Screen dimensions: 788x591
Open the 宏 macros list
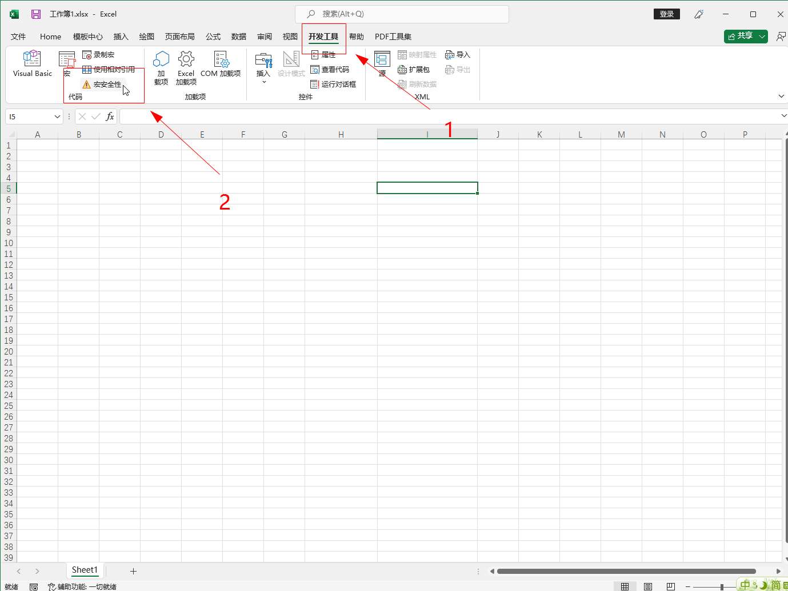click(67, 64)
